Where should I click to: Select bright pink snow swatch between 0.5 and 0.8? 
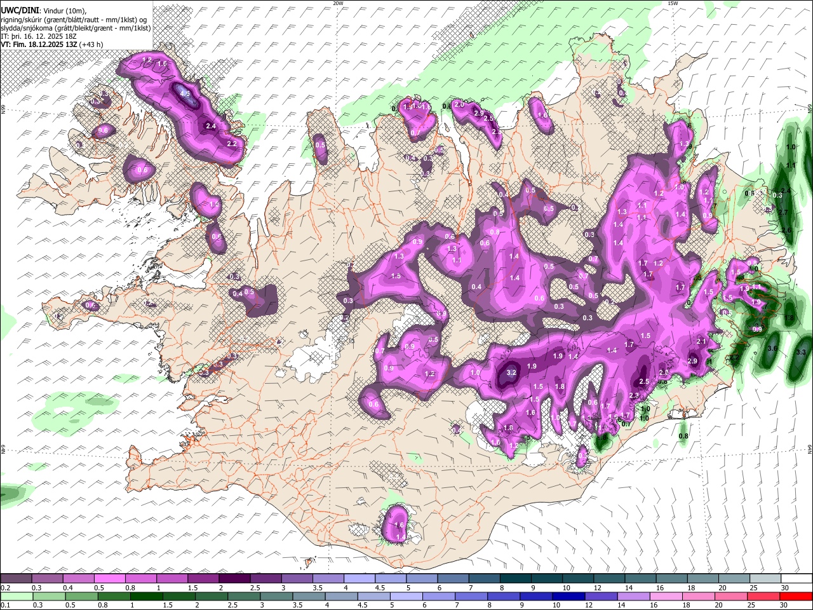click(109, 578)
